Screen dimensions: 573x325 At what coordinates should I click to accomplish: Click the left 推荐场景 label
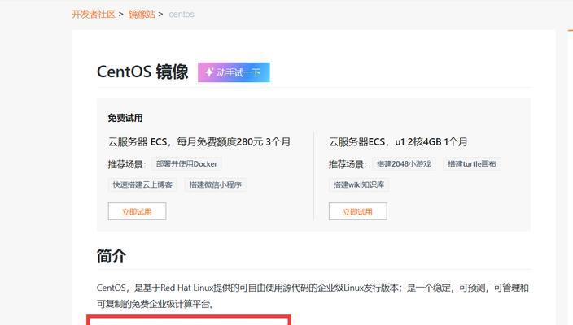tap(127, 164)
